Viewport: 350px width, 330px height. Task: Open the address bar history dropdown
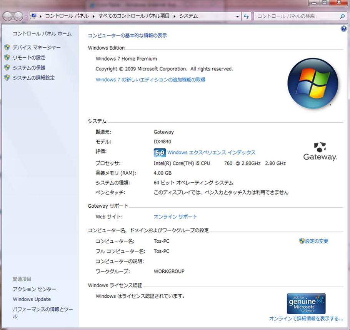coord(237,16)
